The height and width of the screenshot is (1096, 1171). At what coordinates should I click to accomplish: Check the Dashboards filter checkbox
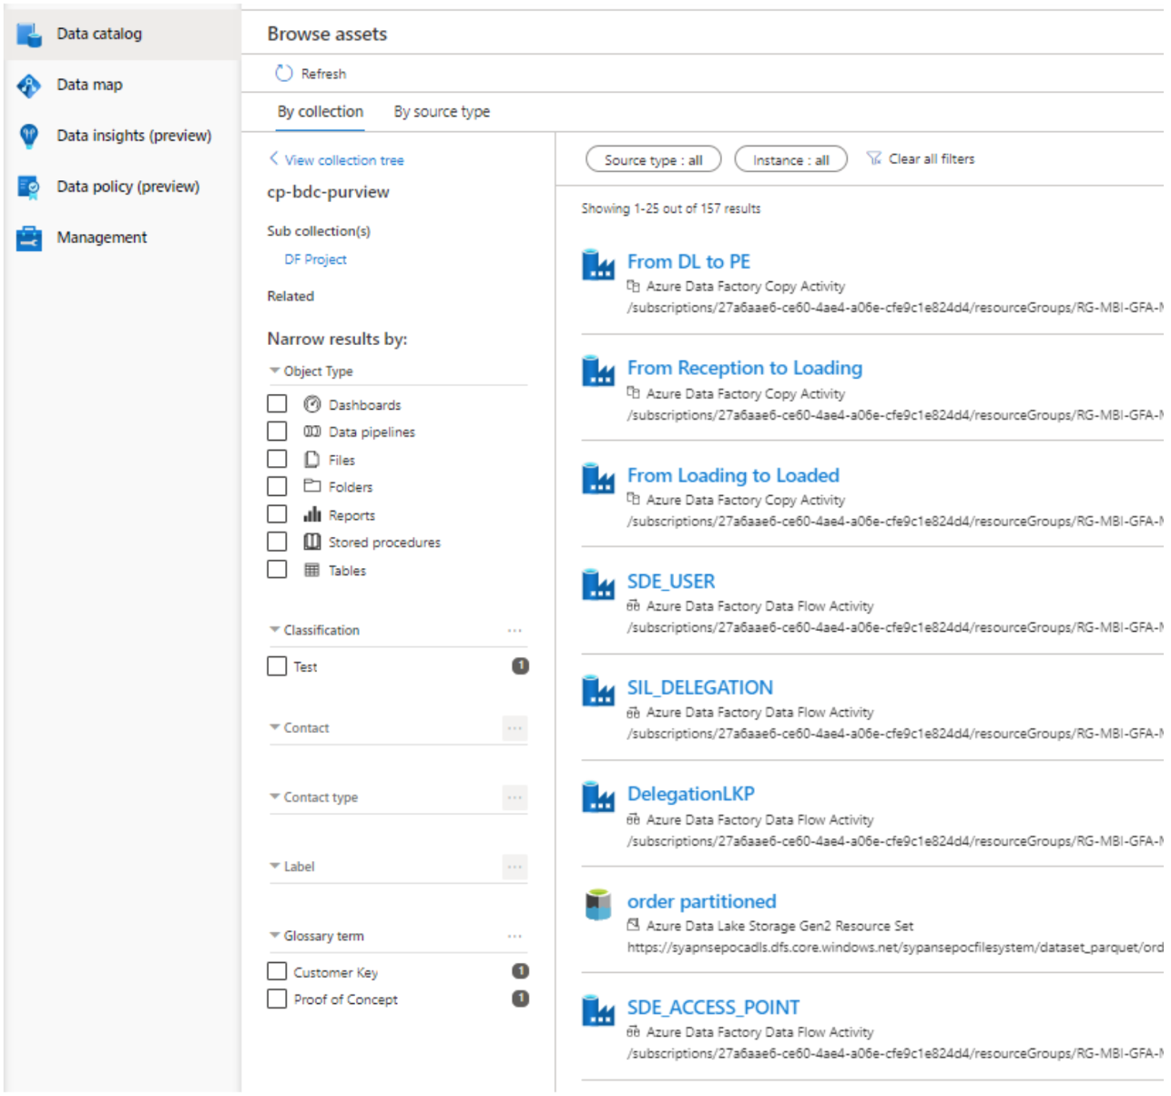[x=277, y=403]
